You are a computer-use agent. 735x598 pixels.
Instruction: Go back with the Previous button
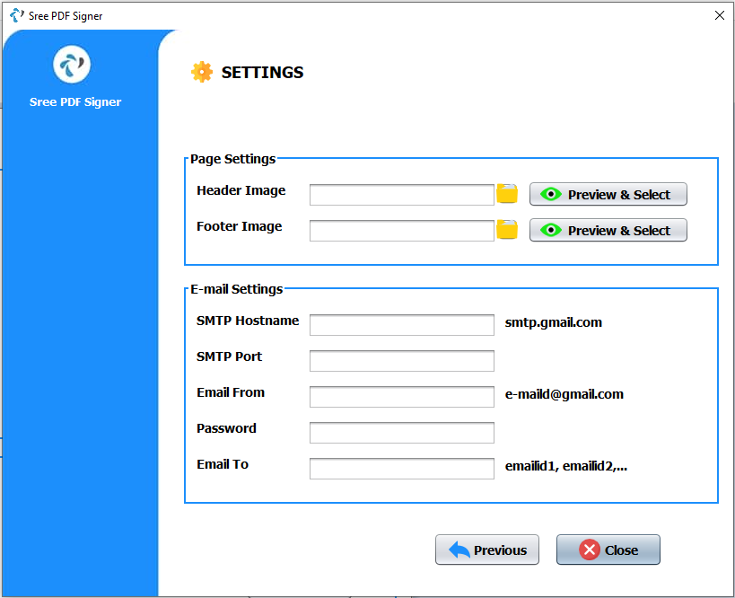tap(487, 550)
